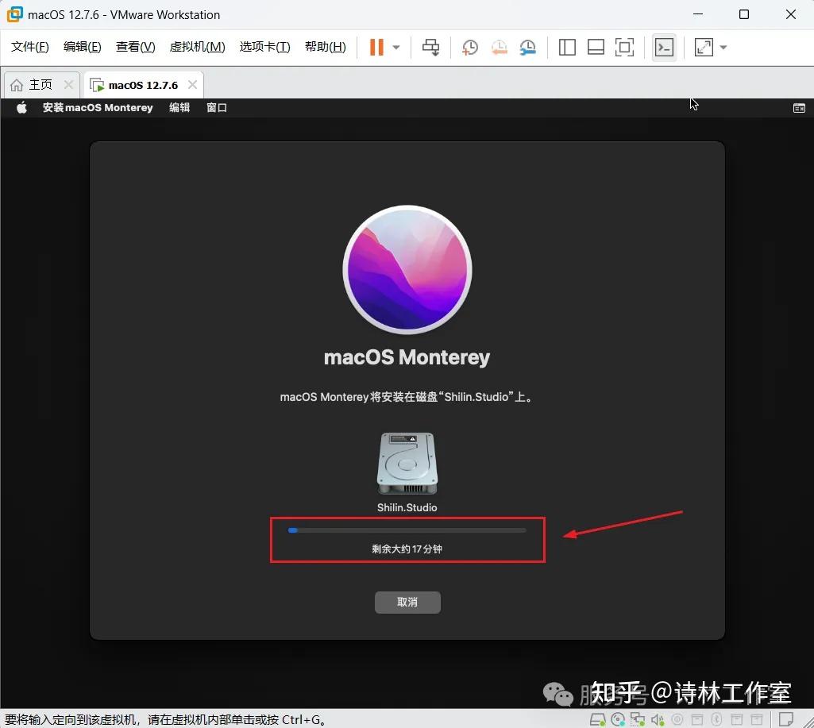Select the Shilin.Studio disk icon
The image size is (814, 728).
[407, 464]
